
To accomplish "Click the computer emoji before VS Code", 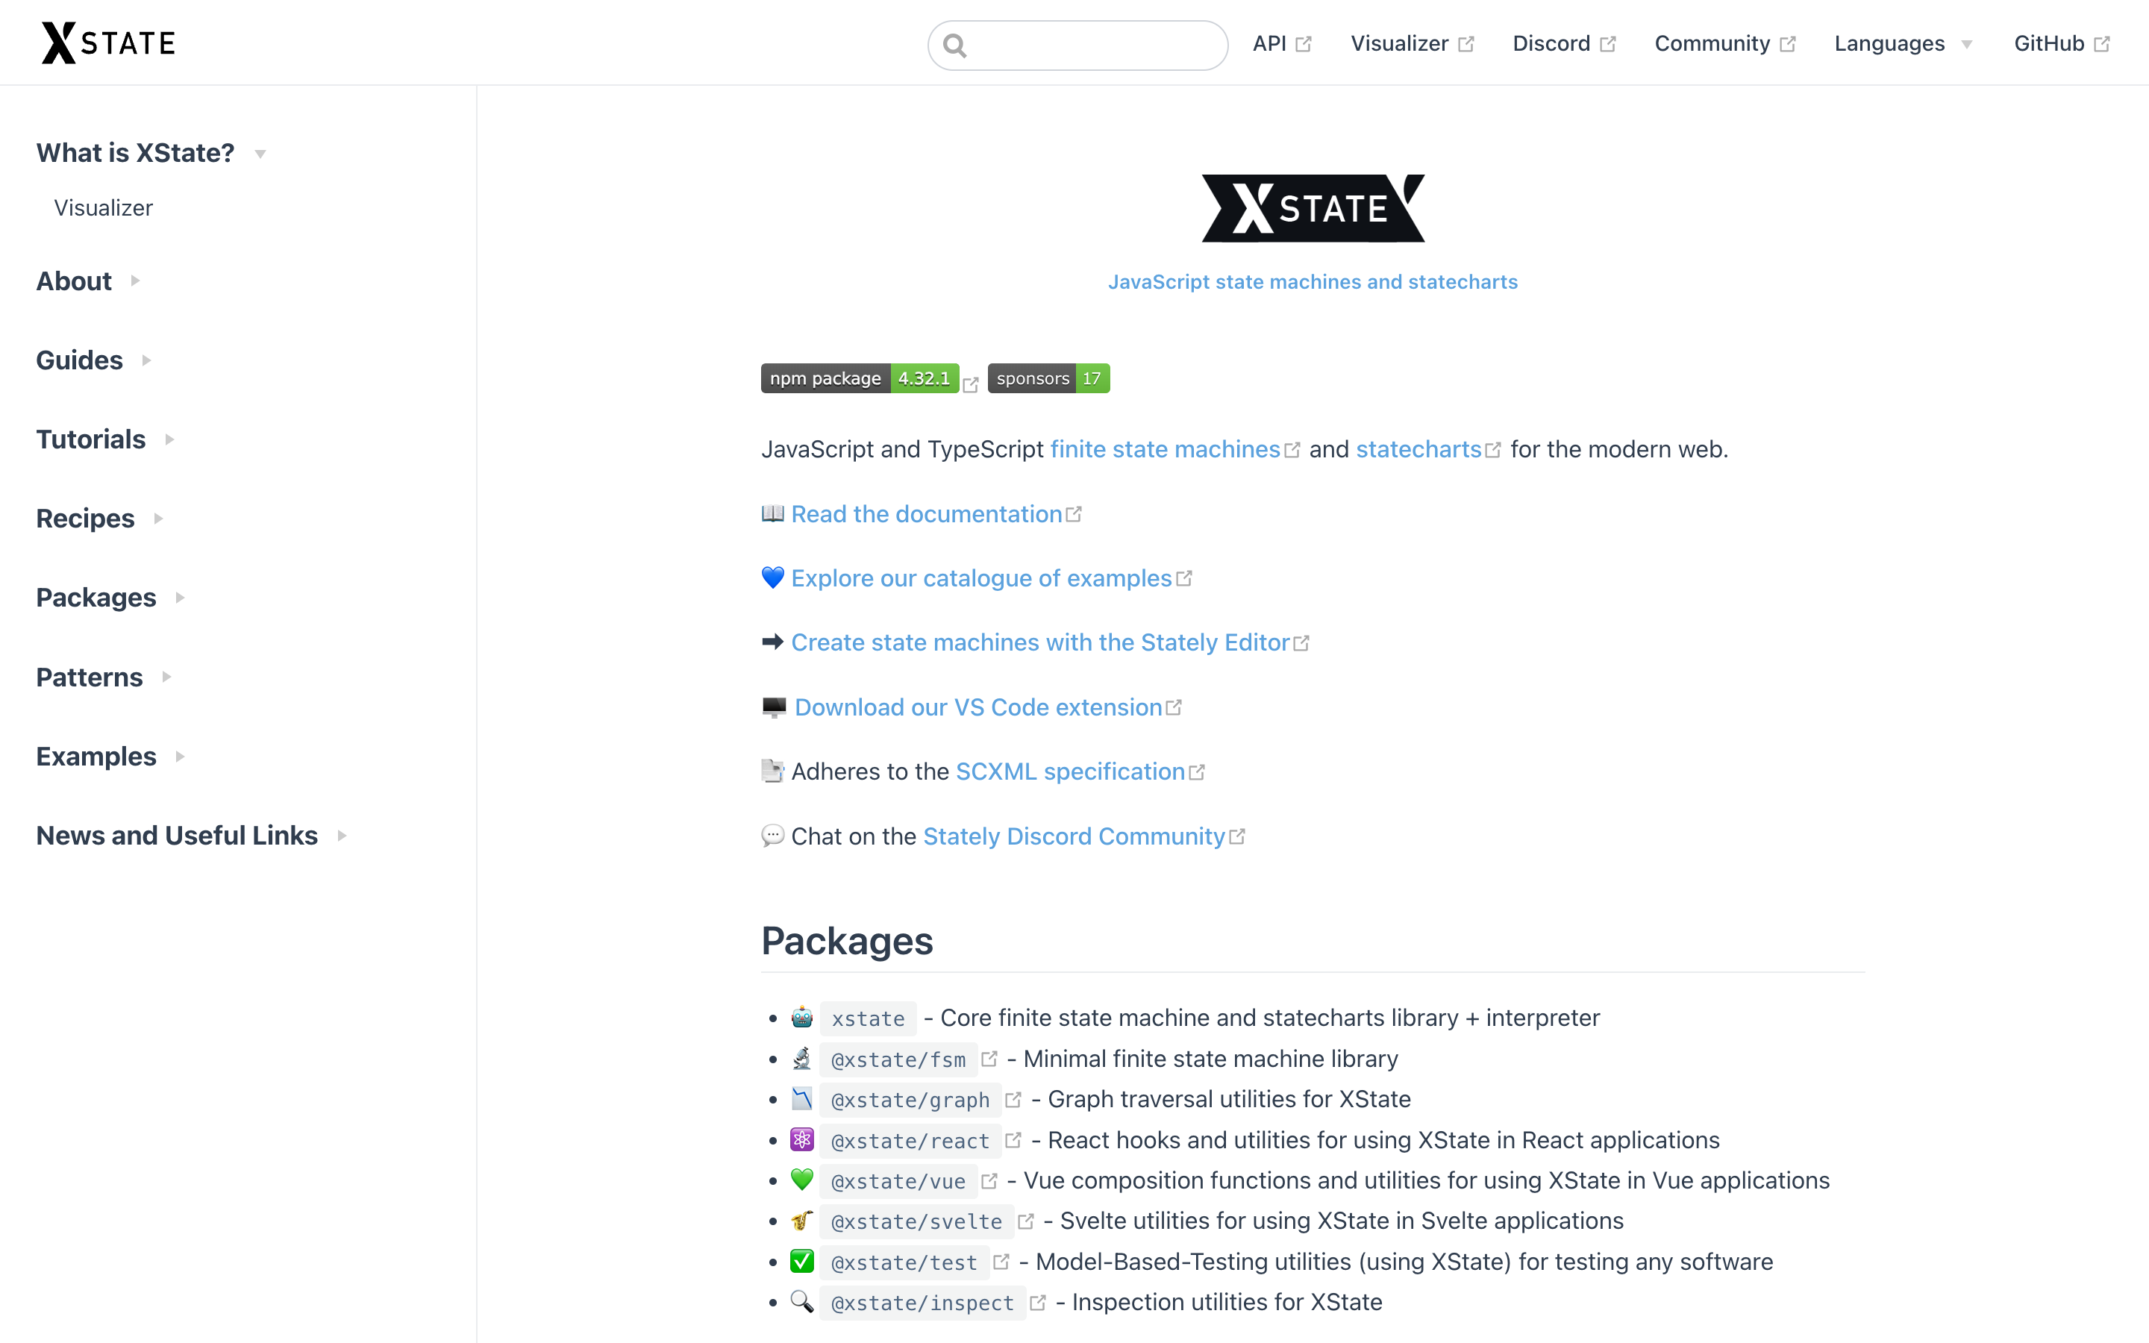I will [x=775, y=707].
